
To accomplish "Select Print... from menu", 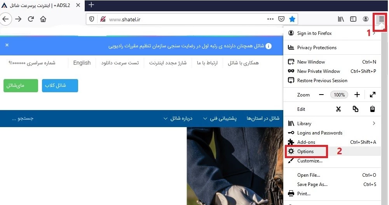I will click(332, 194).
